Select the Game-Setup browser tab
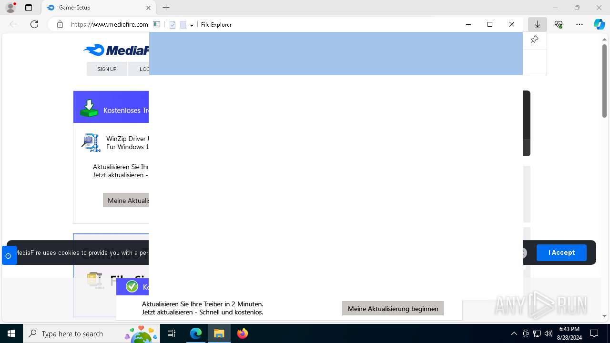This screenshot has height=343, width=610. pos(99,8)
